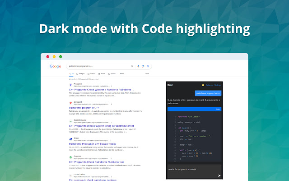Click the Google logo
Screen dimensions: 289x181
(56, 66)
